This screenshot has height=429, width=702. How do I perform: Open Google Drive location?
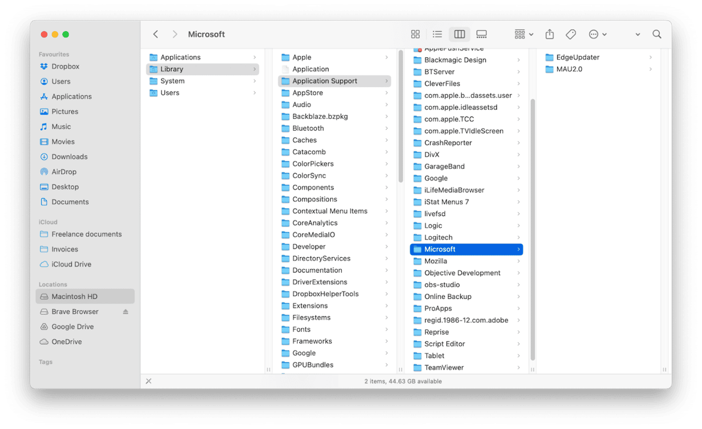point(85,326)
